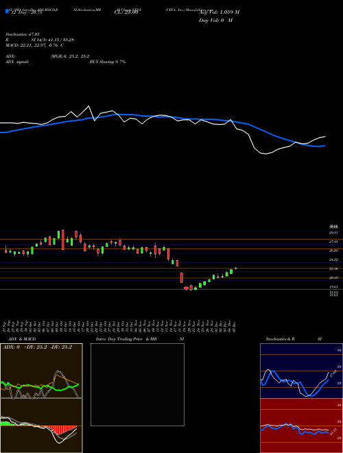Click the 27.95 price axis label
The width and height of the screenshot is (343, 453).
(333, 242)
